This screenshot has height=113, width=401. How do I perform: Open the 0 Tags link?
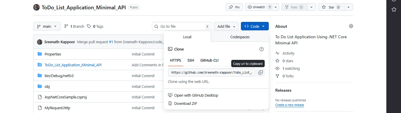95,26
